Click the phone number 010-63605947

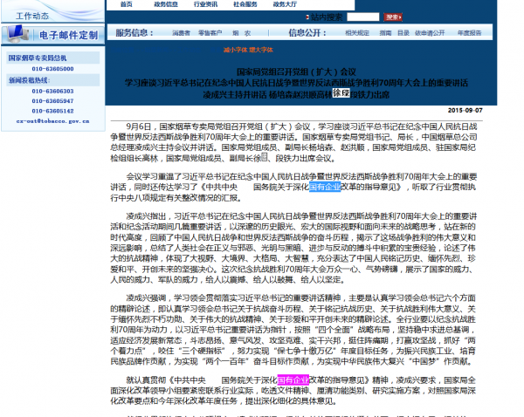[x=52, y=101]
